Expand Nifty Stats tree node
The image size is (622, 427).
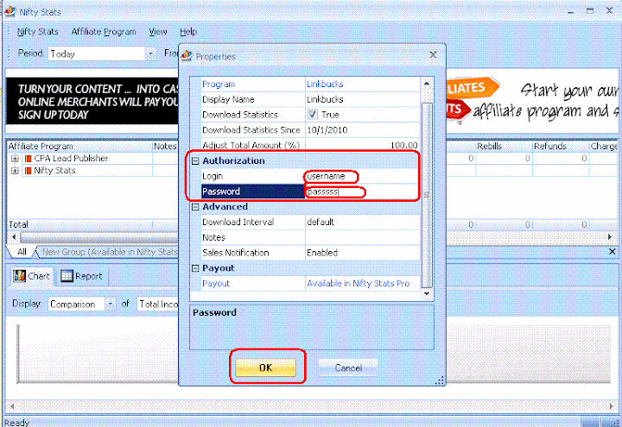pyautogui.click(x=15, y=171)
